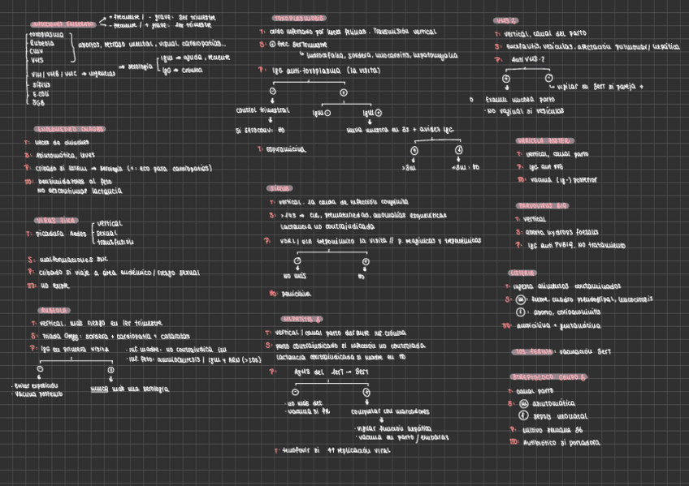Click 'IgG → crónica' line
Screen dimensions: 689x486
pyautogui.click(x=182, y=70)
